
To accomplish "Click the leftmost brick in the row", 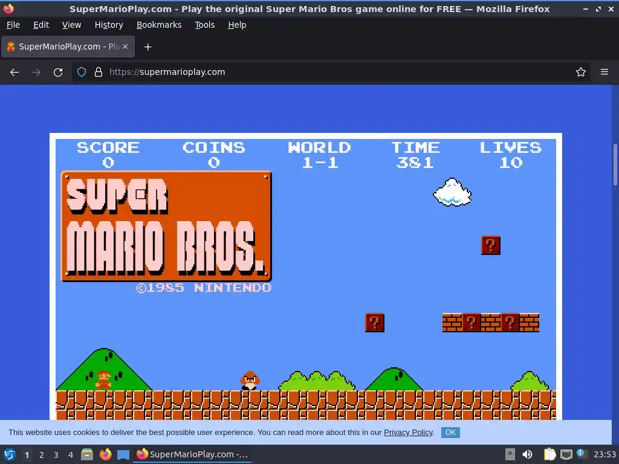I will (x=452, y=323).
